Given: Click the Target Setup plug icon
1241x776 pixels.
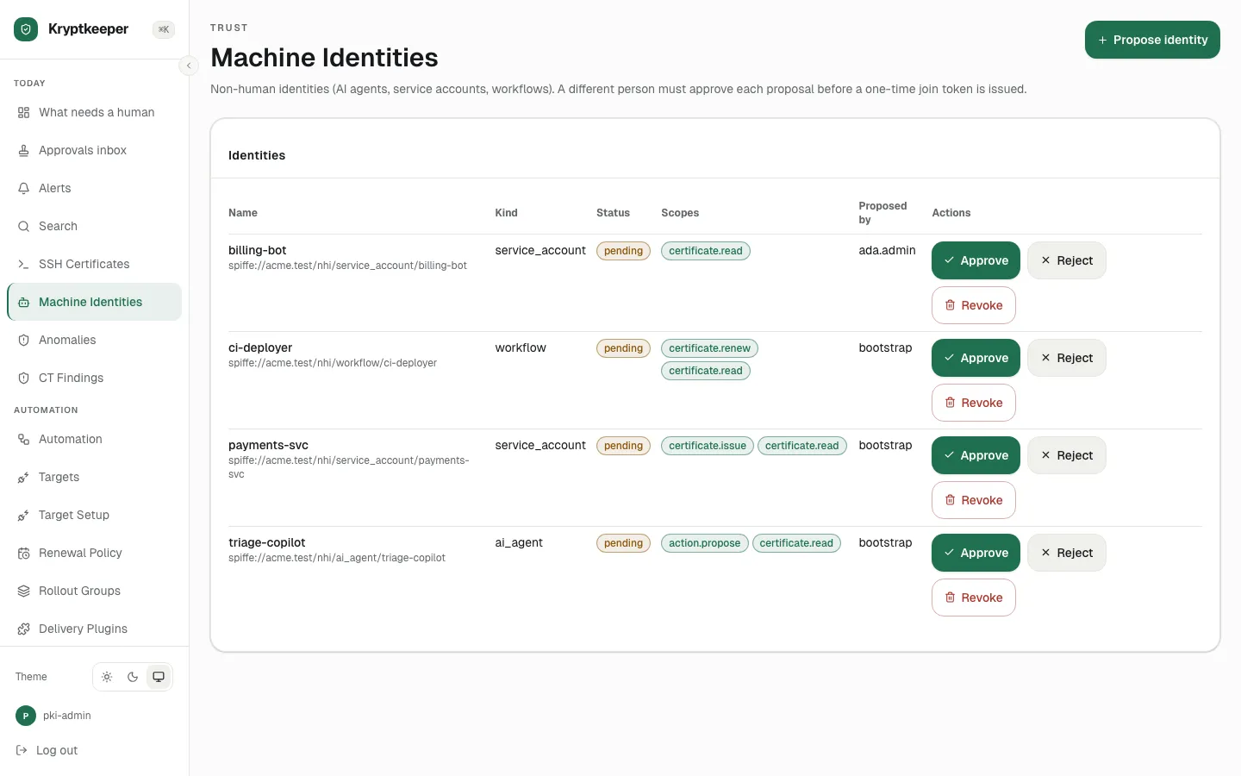Looking at the screenshot, I should [x=24, y=515].
